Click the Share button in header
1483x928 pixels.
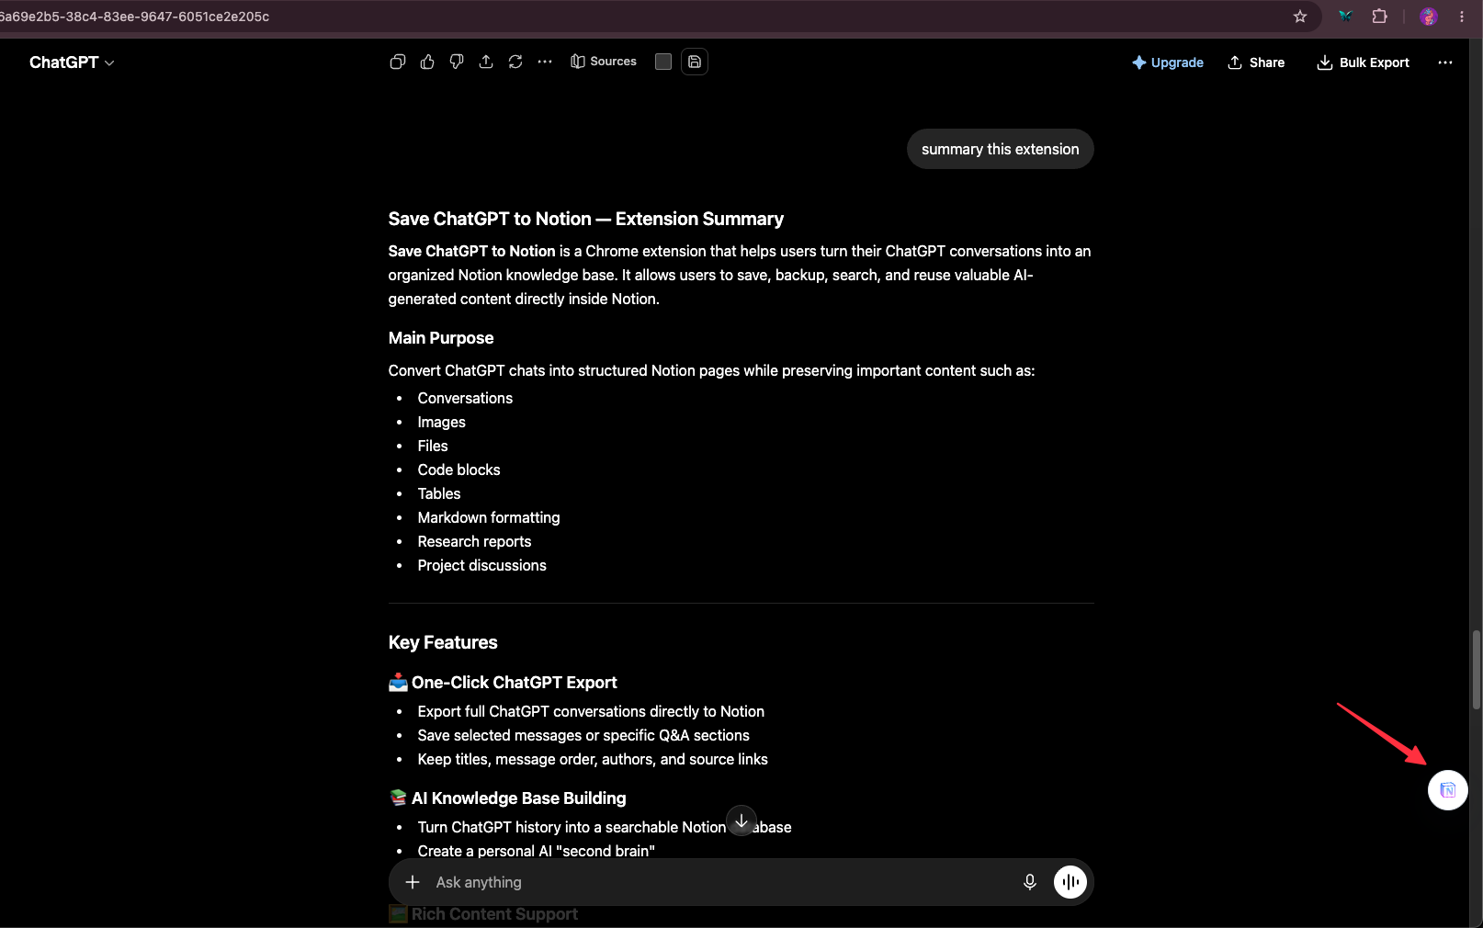[1256, 62]
